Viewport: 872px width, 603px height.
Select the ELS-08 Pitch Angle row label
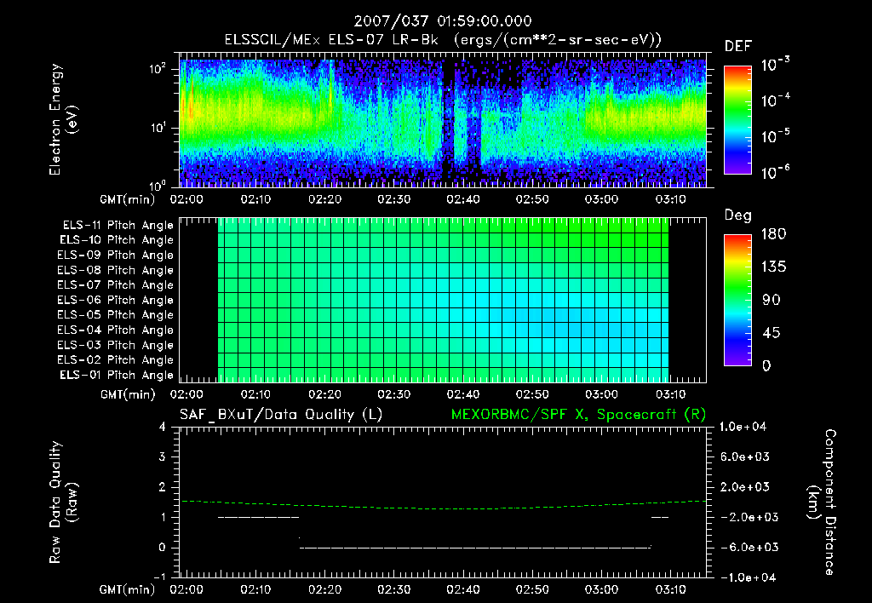pos(115,270)
